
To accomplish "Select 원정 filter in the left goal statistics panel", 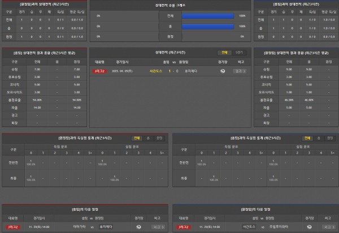I will tap(159, 137).
